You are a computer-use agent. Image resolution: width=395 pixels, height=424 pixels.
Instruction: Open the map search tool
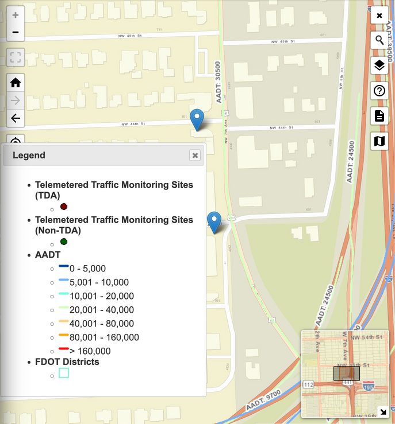tap(379, 40)
